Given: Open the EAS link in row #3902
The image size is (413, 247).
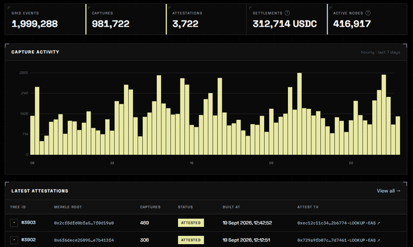Looking at the screenshot, I should click(x=372, y=240).
